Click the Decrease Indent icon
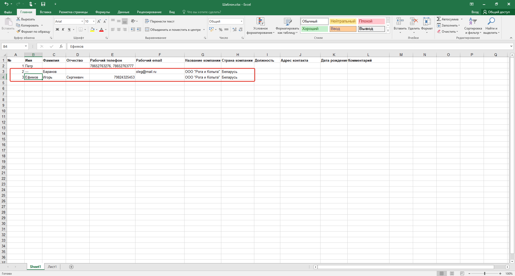The height and width of the screenshot is (276, 515). tap(133, 29)
